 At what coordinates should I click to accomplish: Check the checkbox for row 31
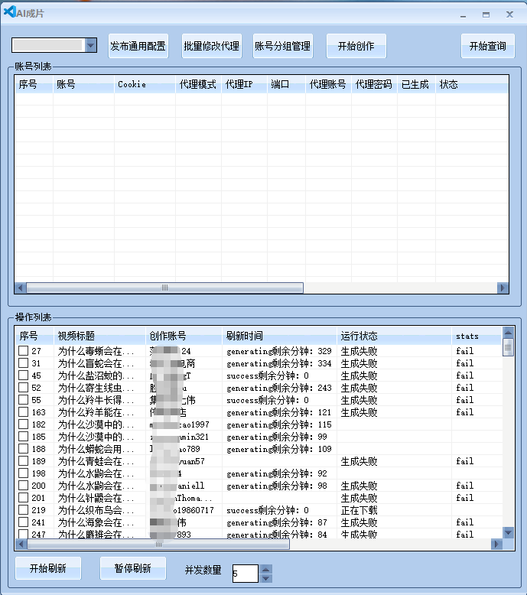24,363
